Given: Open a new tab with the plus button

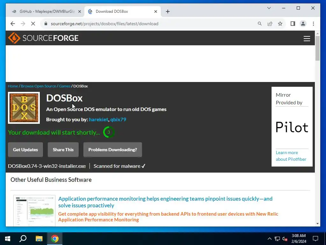Looking at the screenshot, I should click(x=168, y=11).
